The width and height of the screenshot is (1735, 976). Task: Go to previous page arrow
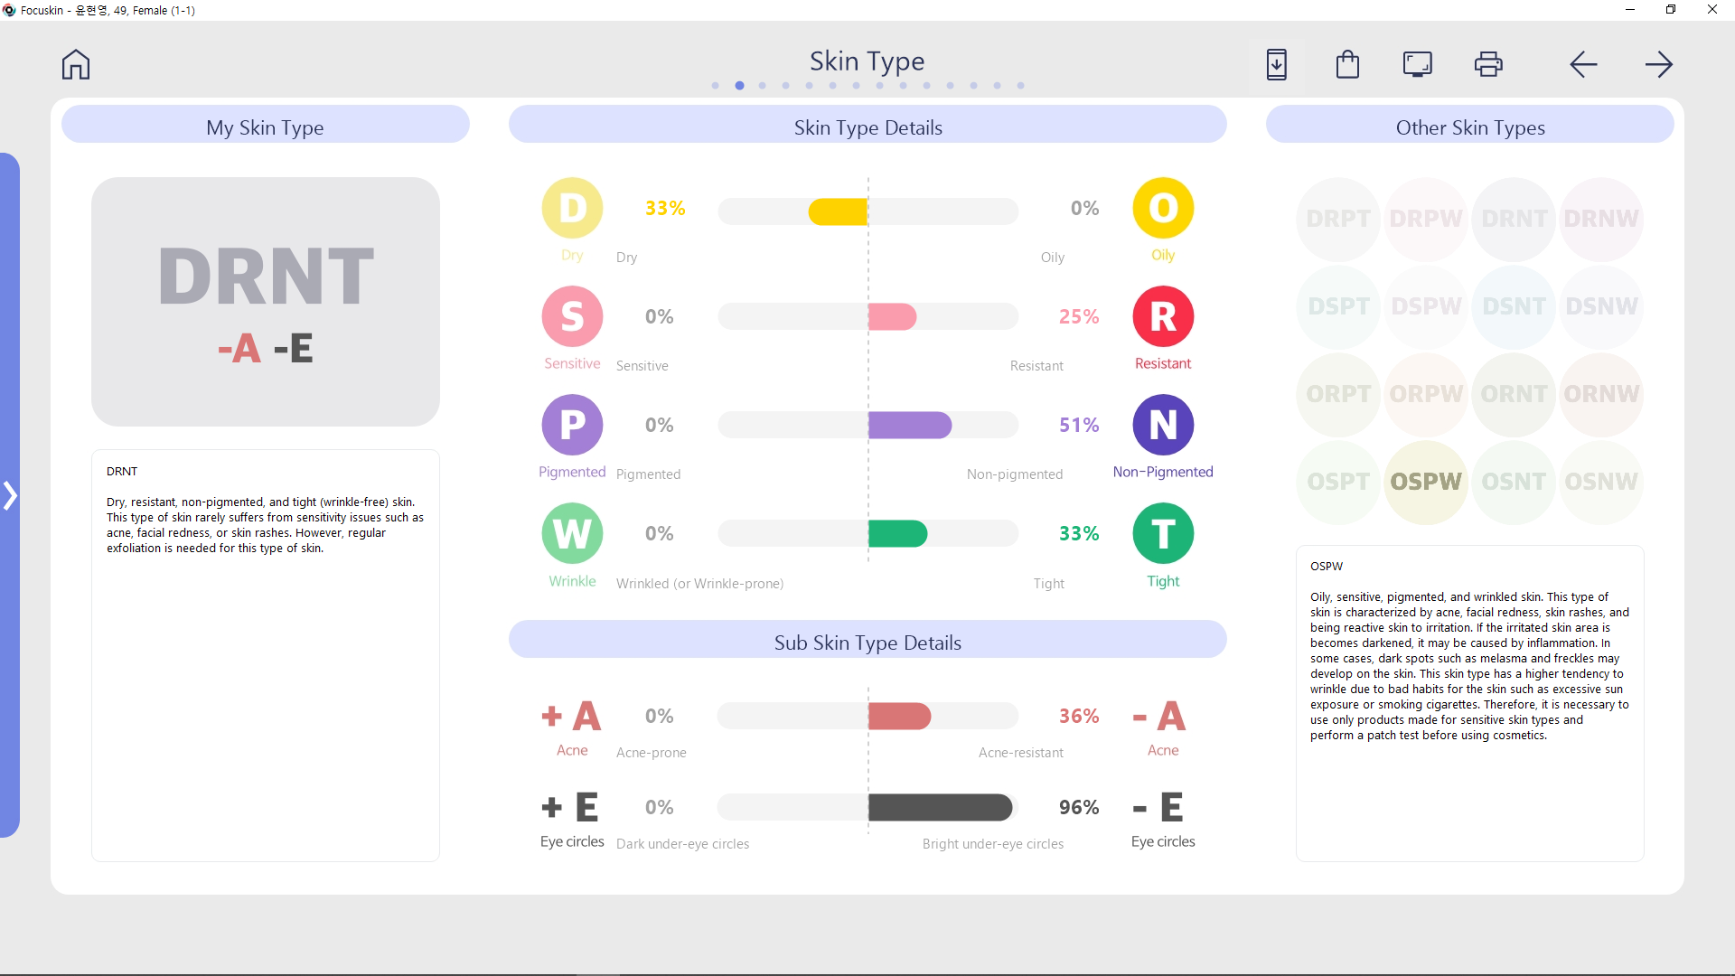coord(1583,64)
